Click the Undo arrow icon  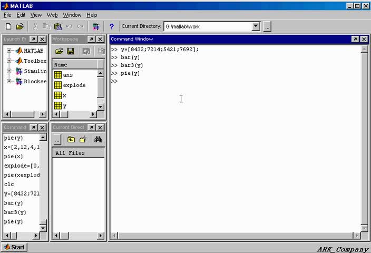[x=69, y=26]
